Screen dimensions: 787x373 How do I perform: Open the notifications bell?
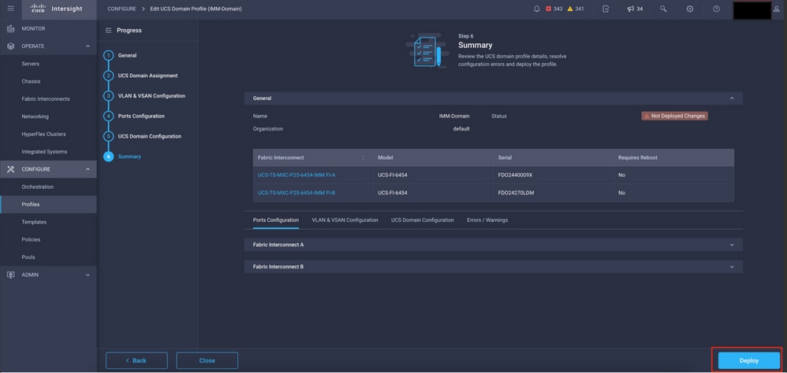click(537, 9)
